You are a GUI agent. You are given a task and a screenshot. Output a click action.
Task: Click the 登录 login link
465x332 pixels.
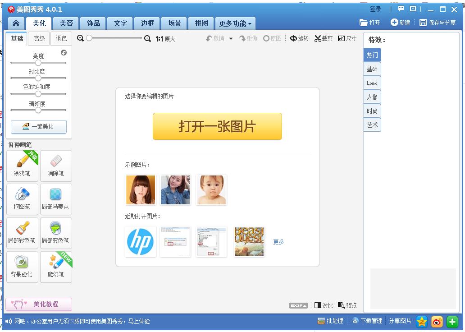click(x=375, y=9)
